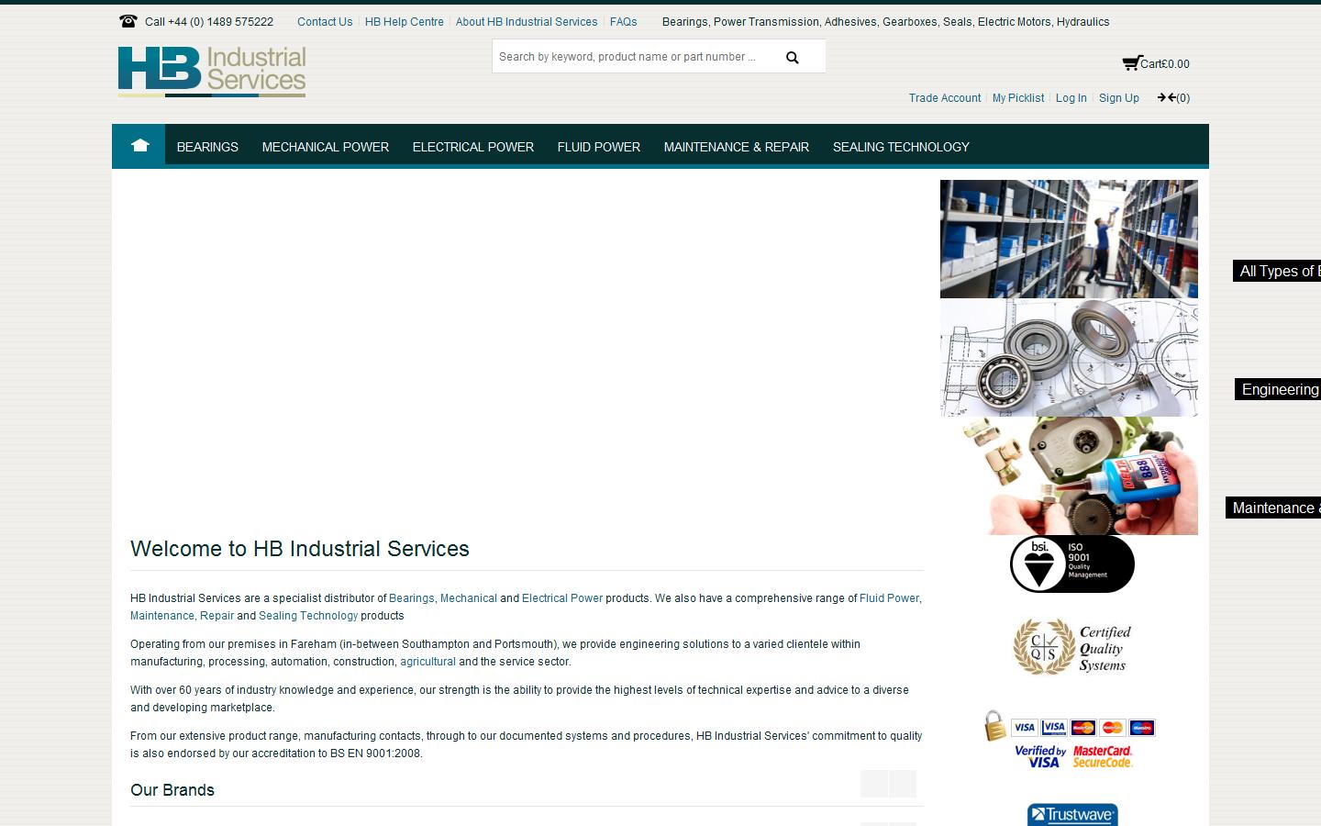
Task: Select the home icon in the navigation bar
Action: 139,145
